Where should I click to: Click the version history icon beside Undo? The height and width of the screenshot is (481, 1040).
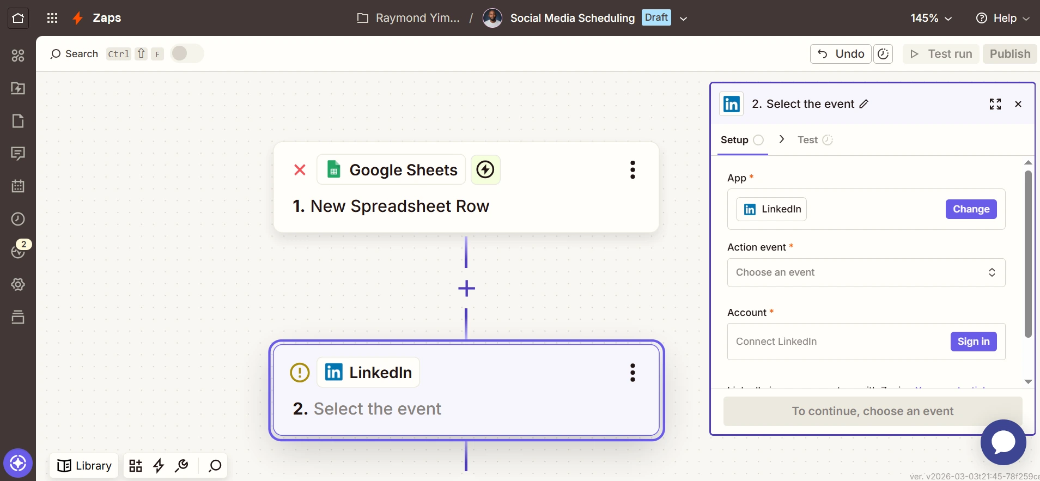(x=883, y=54)
